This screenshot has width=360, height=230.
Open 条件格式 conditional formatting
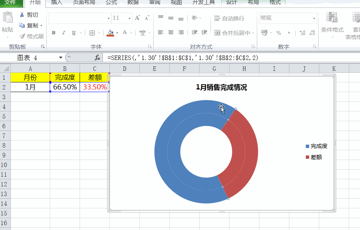point(332,25)
